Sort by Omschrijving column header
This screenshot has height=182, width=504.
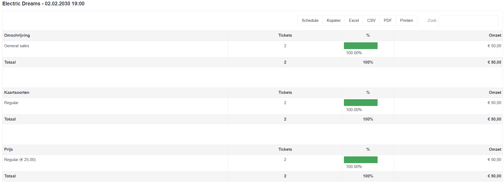[17, 35]
